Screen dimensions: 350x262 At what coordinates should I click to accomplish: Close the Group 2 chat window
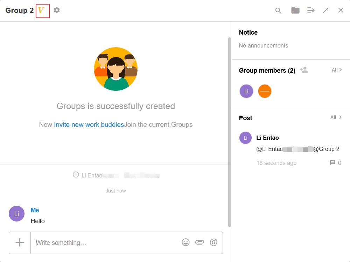click(341, 10)
